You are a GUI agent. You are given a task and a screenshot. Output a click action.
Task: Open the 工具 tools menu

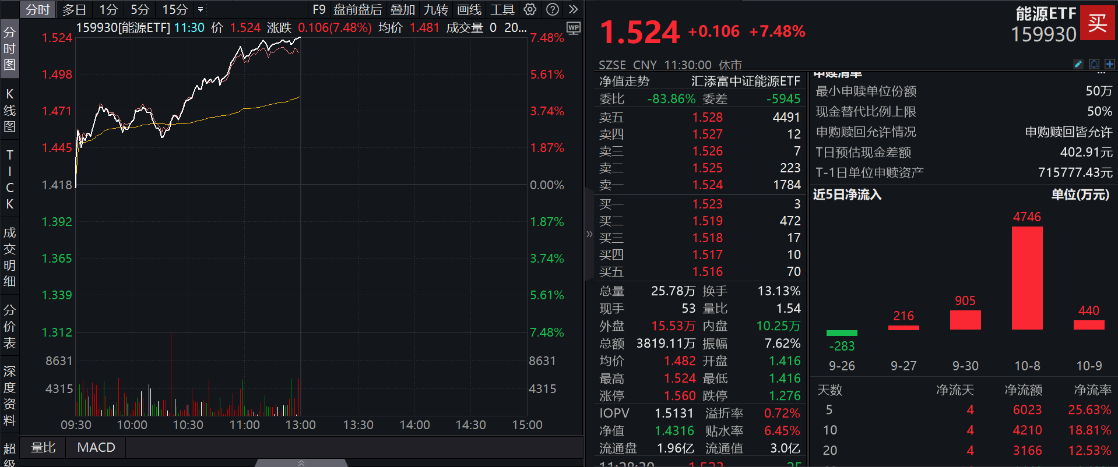point(502,9)
